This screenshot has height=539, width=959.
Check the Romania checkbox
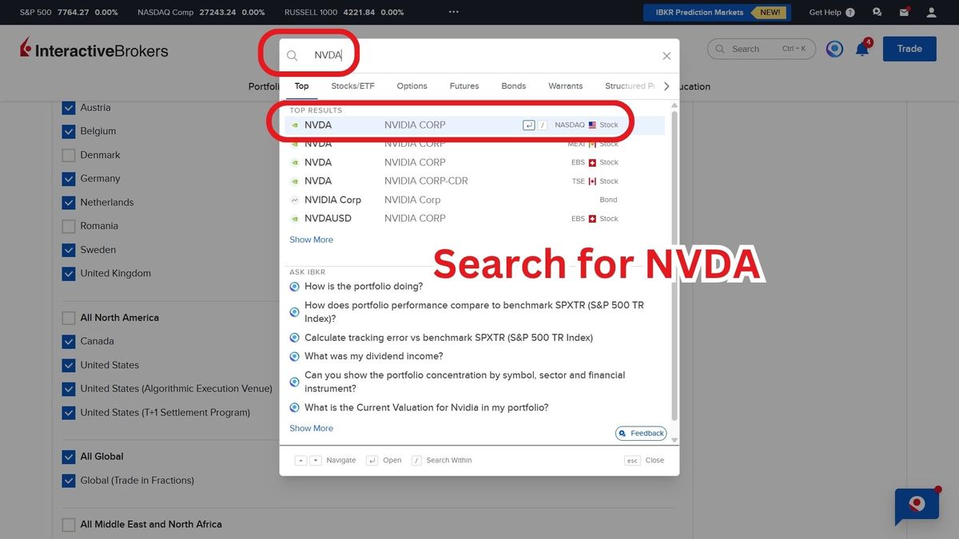pos(69,226)
